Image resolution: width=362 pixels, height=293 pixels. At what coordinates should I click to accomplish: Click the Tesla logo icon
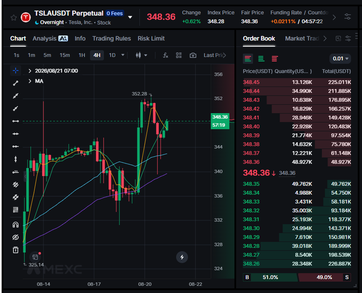coord(26,18)
